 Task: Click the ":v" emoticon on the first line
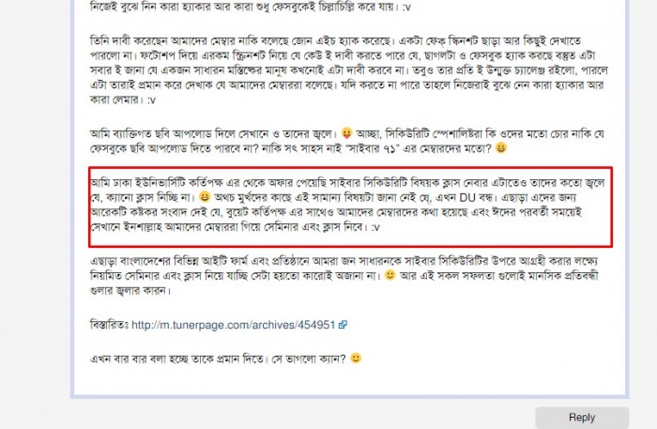click(x=406, y=8)
